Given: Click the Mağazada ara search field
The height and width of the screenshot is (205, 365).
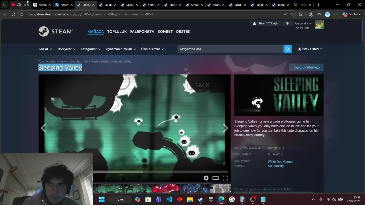Looking at the screenshot, I should (230, 49).
